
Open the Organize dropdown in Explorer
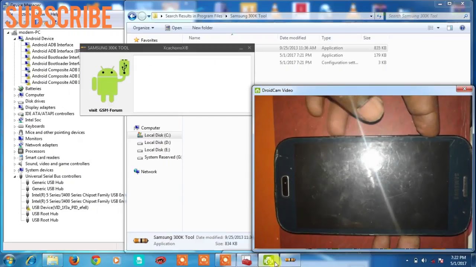tap(144, 28)
